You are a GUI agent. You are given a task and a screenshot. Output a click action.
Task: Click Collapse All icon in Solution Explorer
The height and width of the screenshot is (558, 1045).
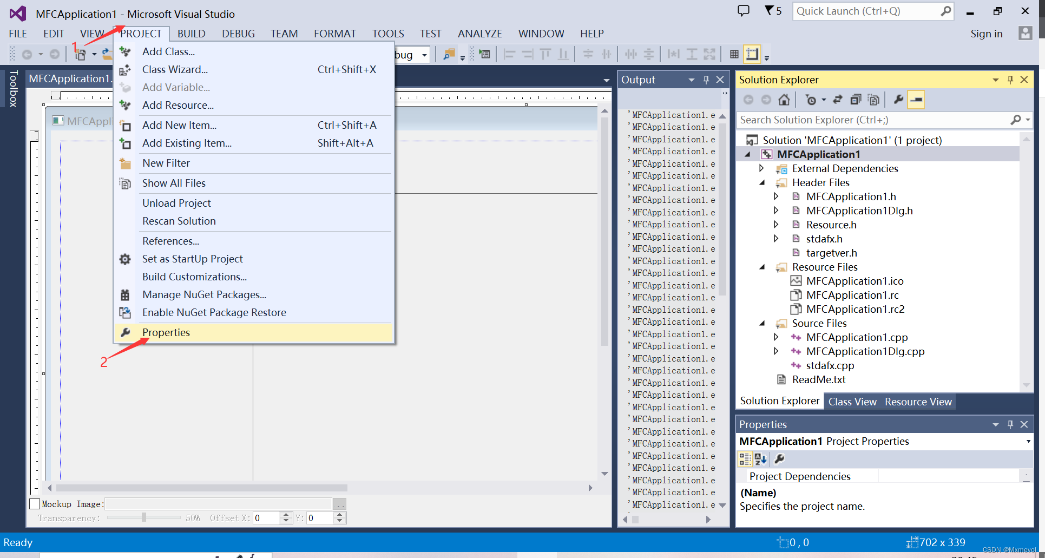tap(855, 100)
